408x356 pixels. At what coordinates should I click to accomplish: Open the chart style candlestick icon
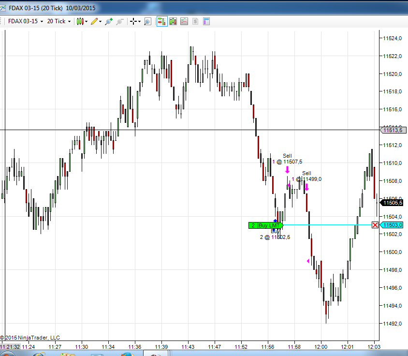[80, 21]
